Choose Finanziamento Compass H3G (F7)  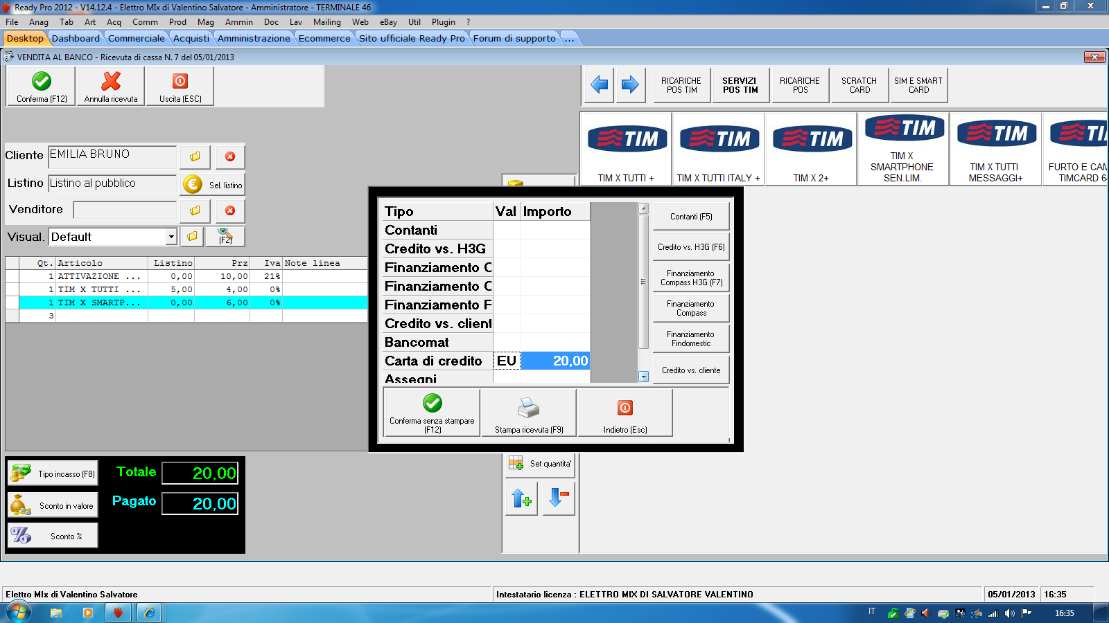[x=691, y=278]
